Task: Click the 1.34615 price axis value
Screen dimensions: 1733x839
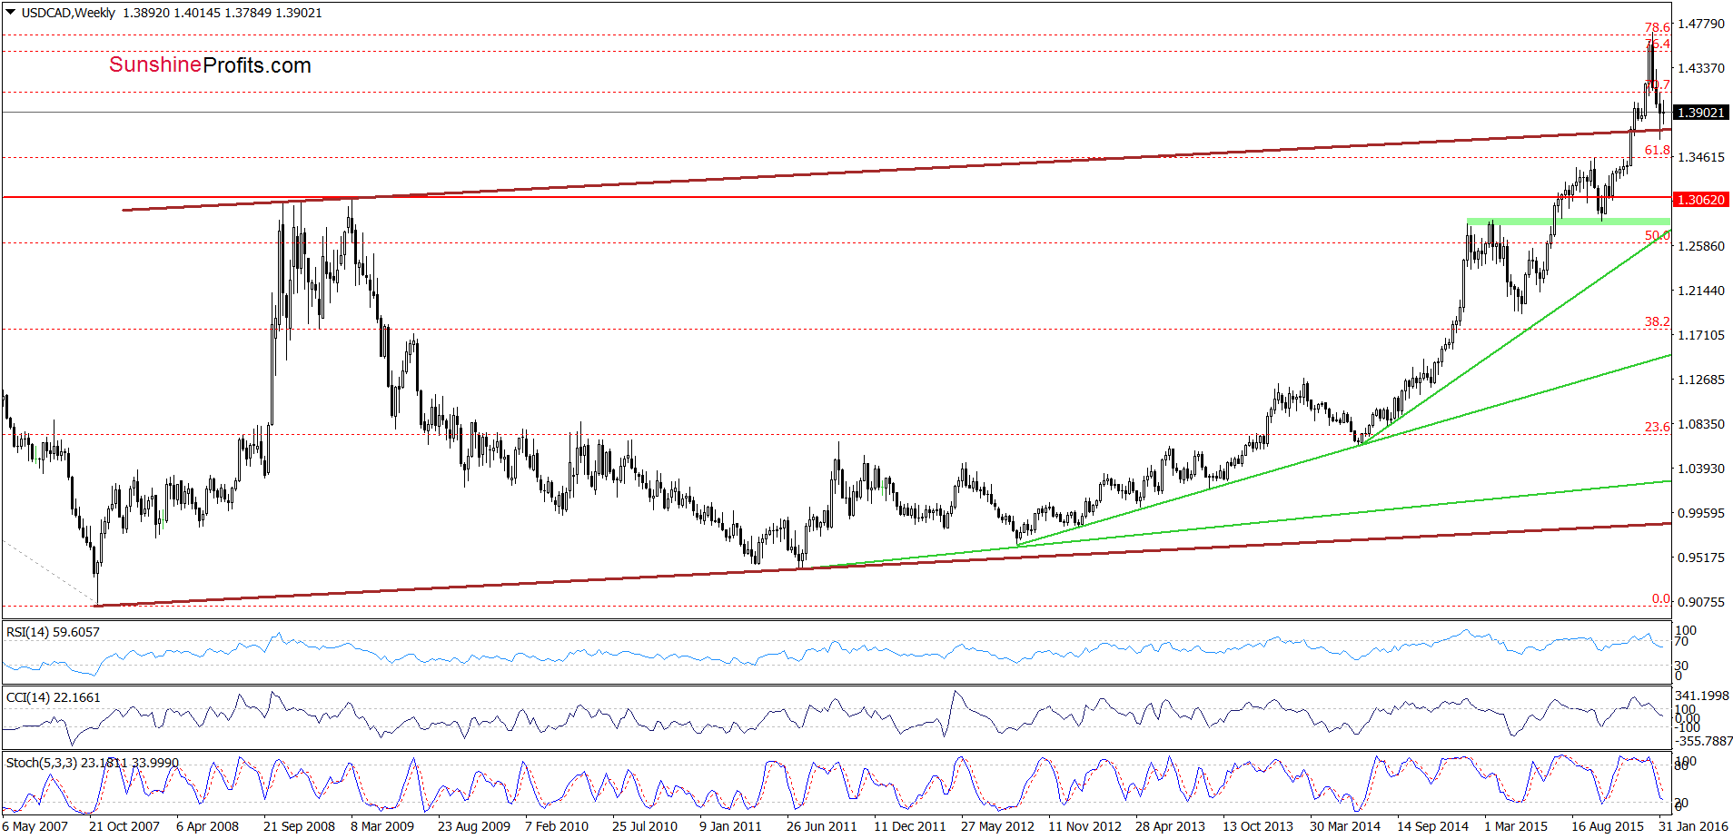Action: pos(1700,157)
